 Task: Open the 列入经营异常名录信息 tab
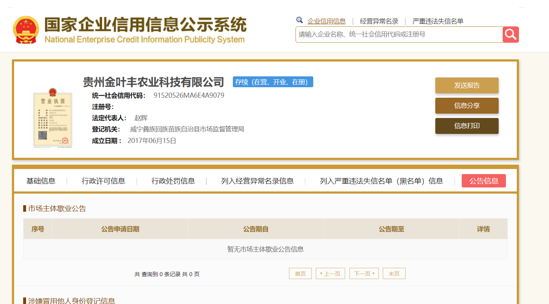pos(257,181)
